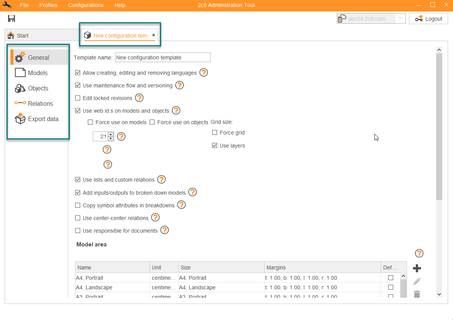Viewport: 453px width, 320px height.
Task: Enable Use center-center relations
Action: (x=78, y=218)
